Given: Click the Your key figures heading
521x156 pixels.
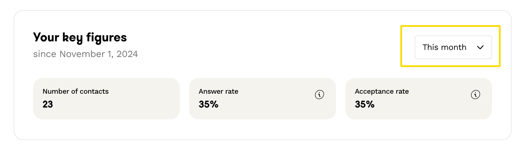Looking at the screenshot, I should click(x=80, y=38).
